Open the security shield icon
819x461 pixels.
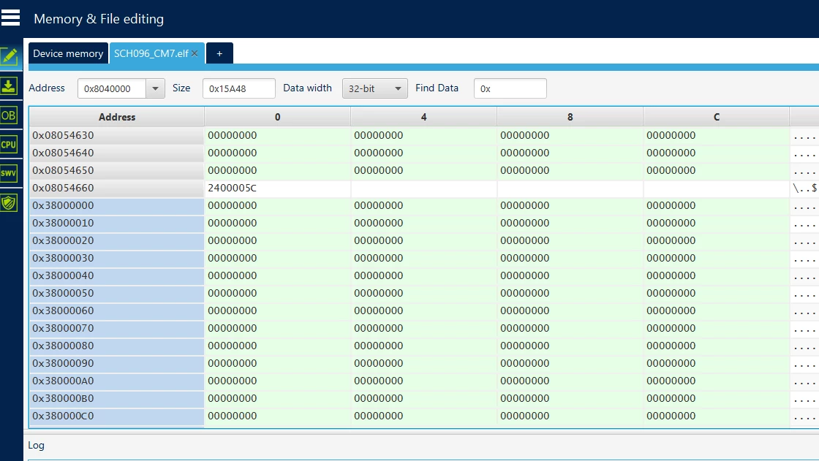[x=9, y=202]
